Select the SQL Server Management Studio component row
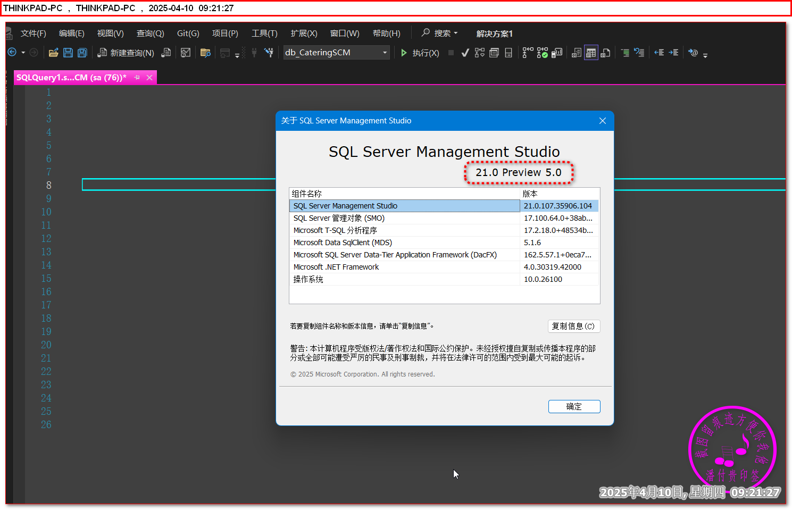 pos(444,206)
